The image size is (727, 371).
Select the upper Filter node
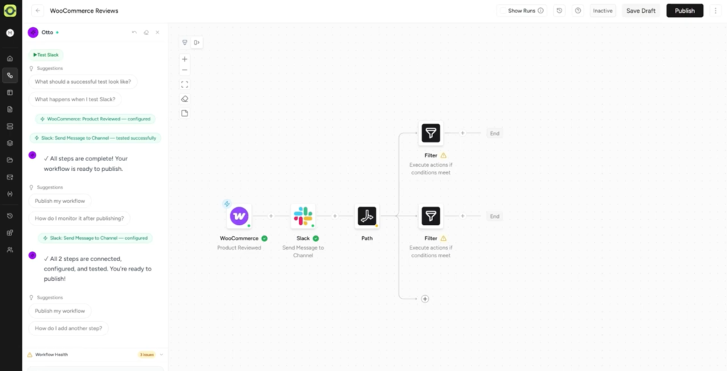coord(431,133)
